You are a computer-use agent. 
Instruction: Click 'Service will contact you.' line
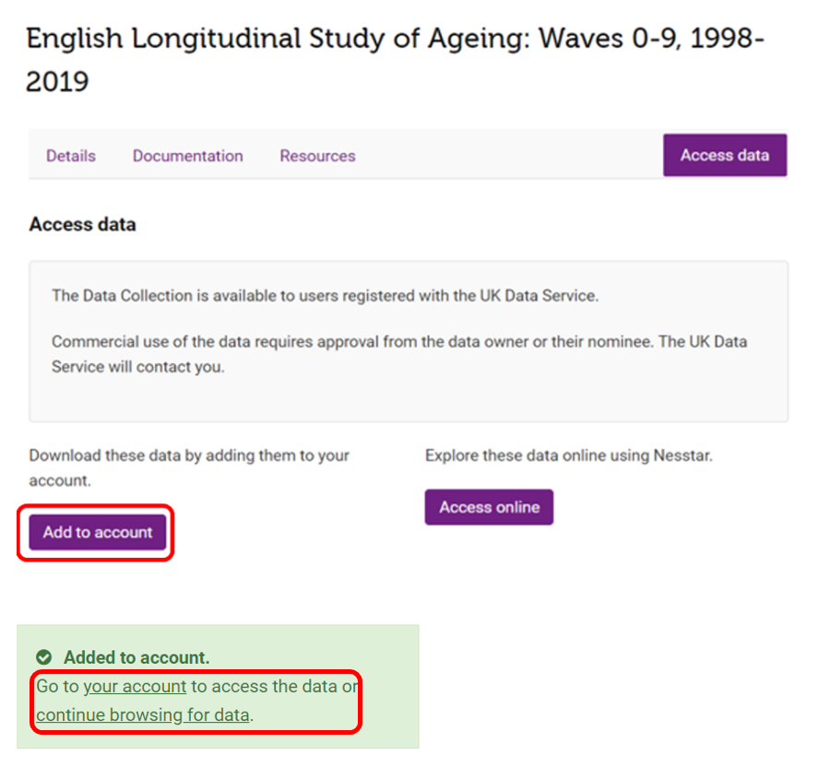pyautogui.click(x=138, y=367)
